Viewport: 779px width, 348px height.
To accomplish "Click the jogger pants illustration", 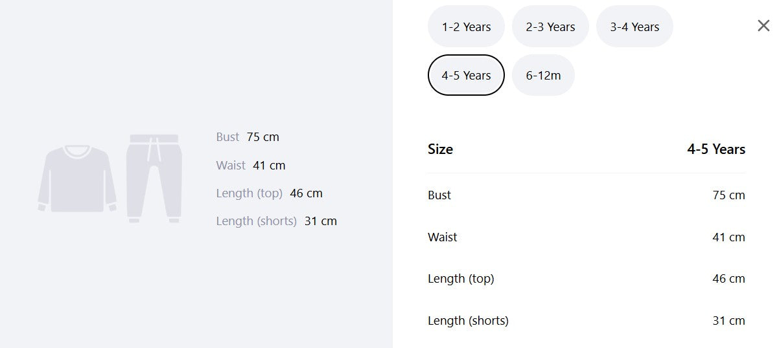I will pyautogui.click(x=154, y=179).
